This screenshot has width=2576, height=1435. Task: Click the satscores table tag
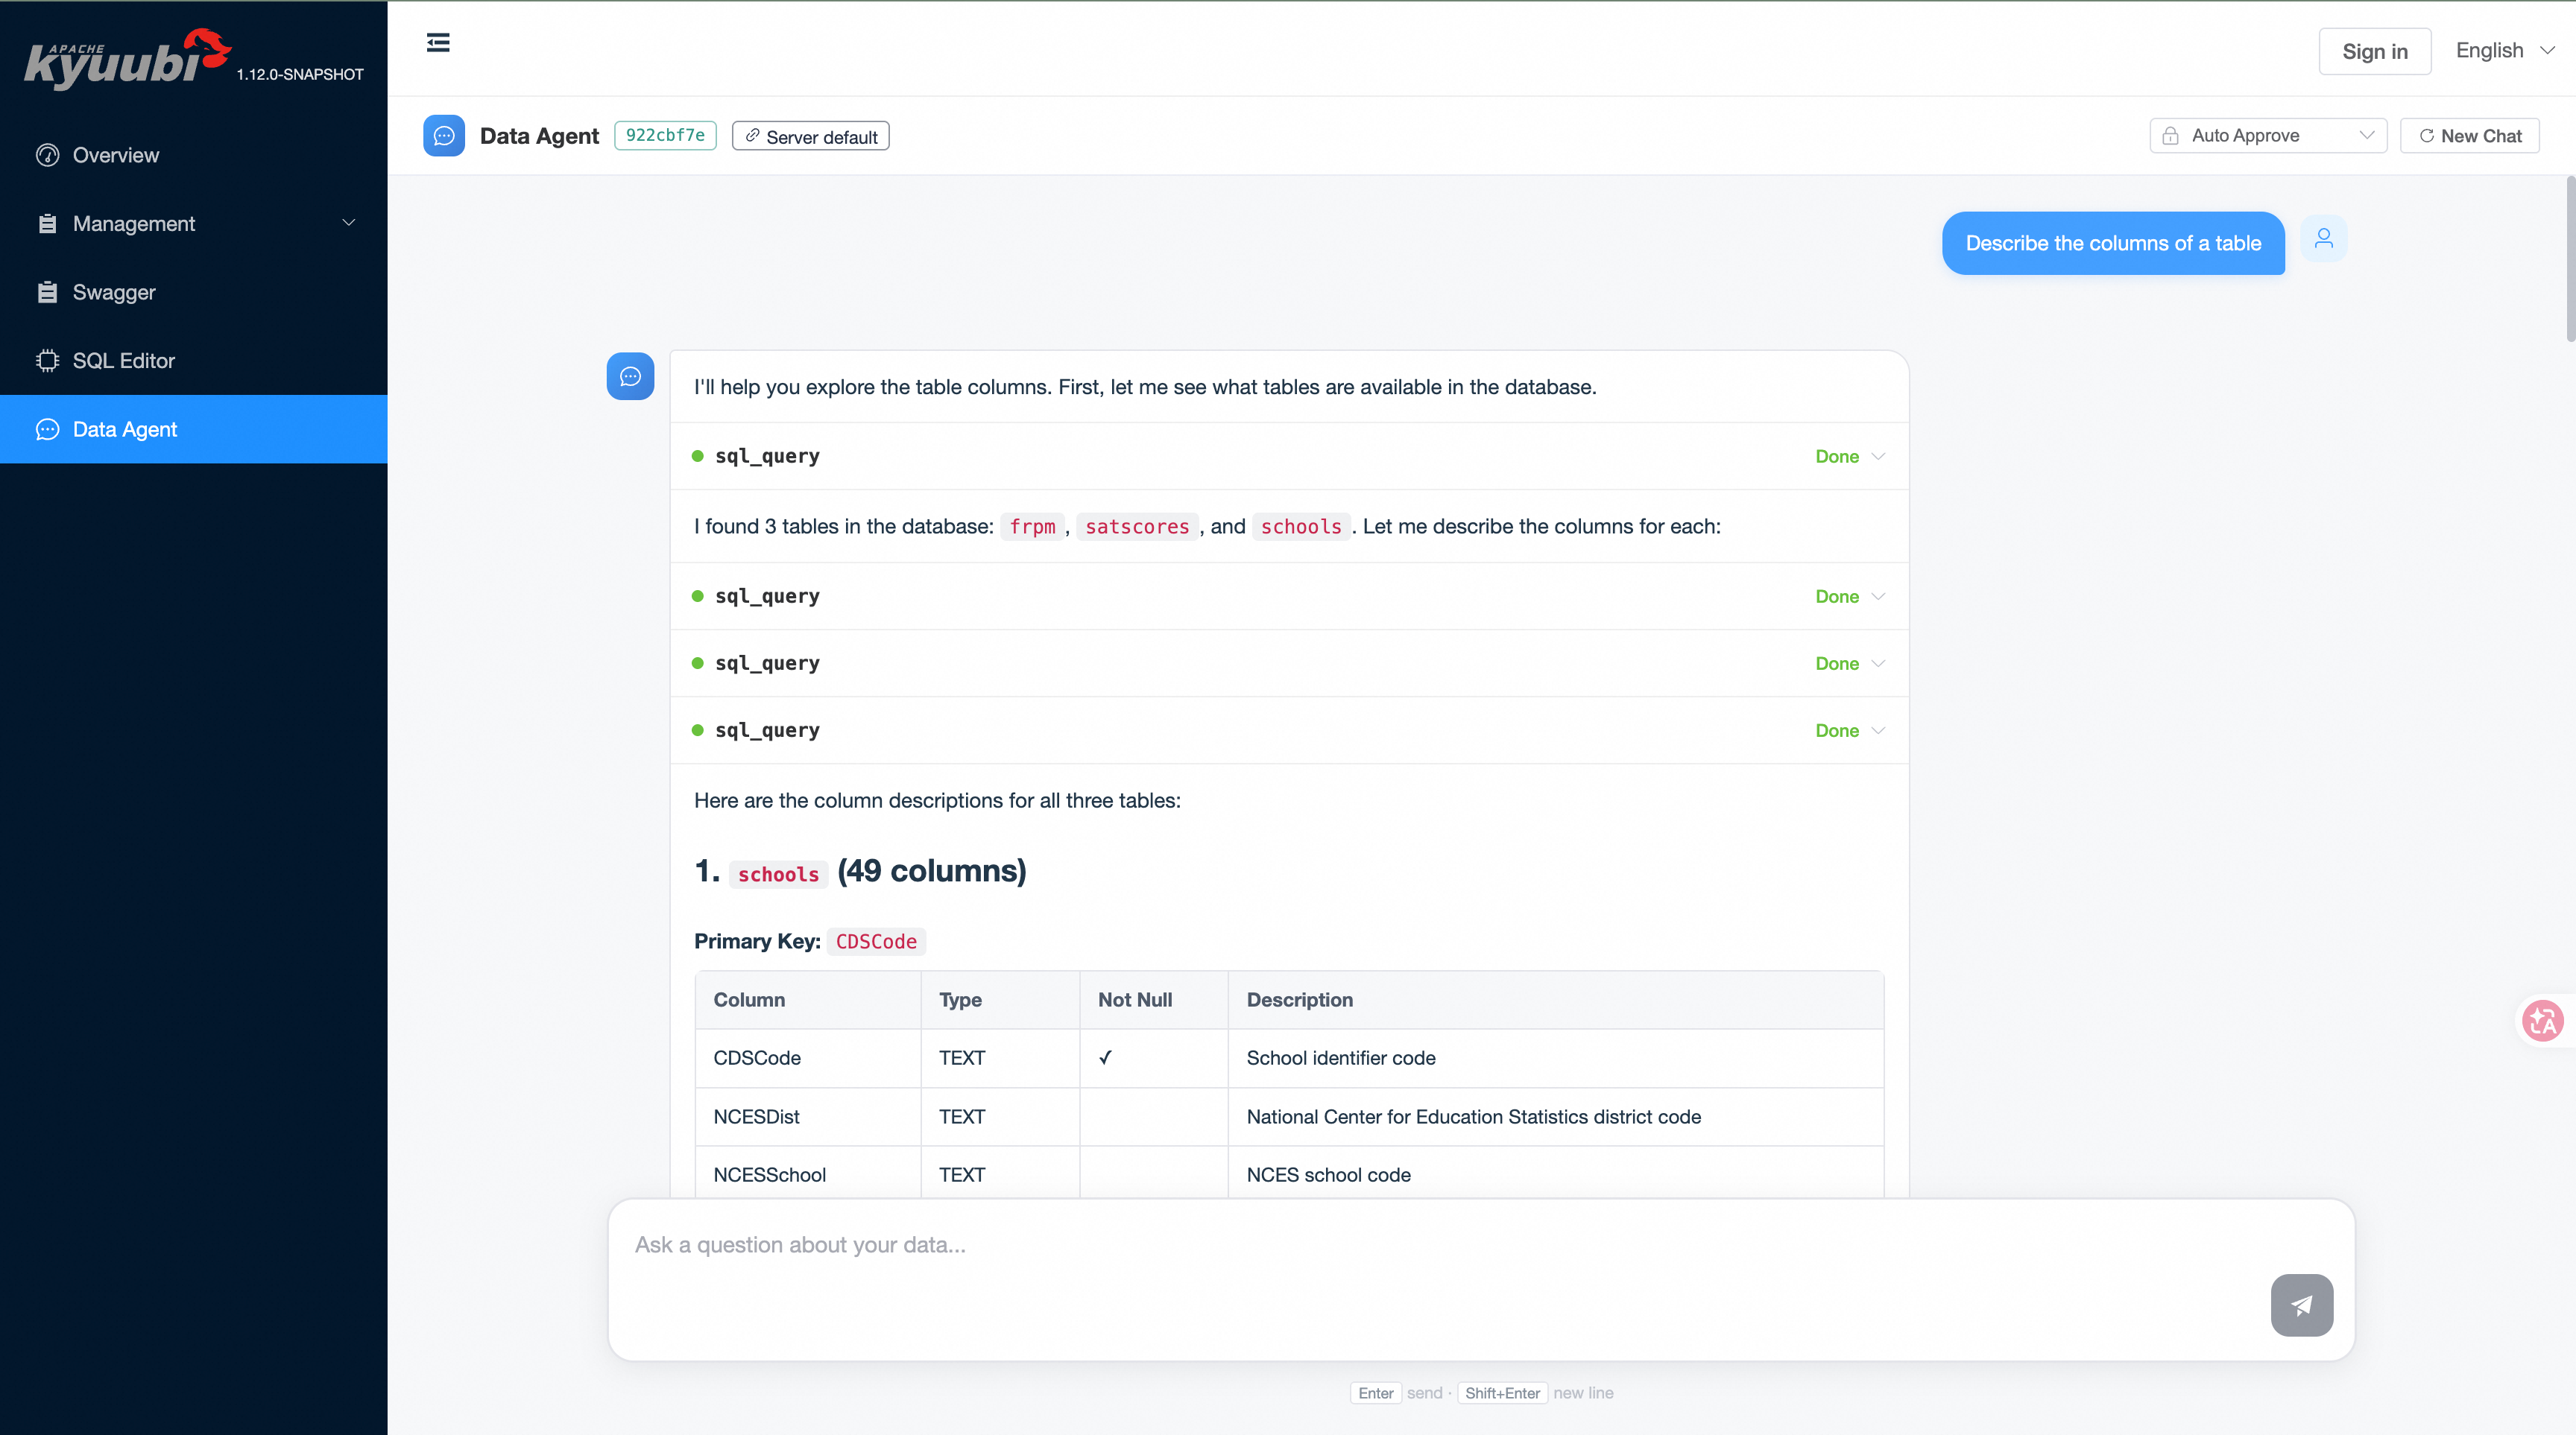(x=1137, y=527)
